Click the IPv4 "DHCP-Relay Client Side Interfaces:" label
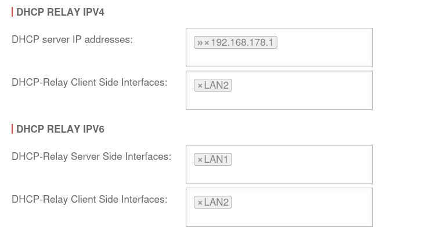Image resolution: width=437 pixels, height=234 pixels. tap(89, 82)
